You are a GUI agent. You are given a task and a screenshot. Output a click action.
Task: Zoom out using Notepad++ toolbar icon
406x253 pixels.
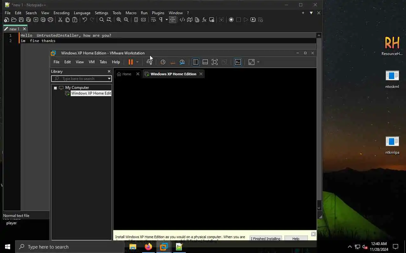pos(126,20)
